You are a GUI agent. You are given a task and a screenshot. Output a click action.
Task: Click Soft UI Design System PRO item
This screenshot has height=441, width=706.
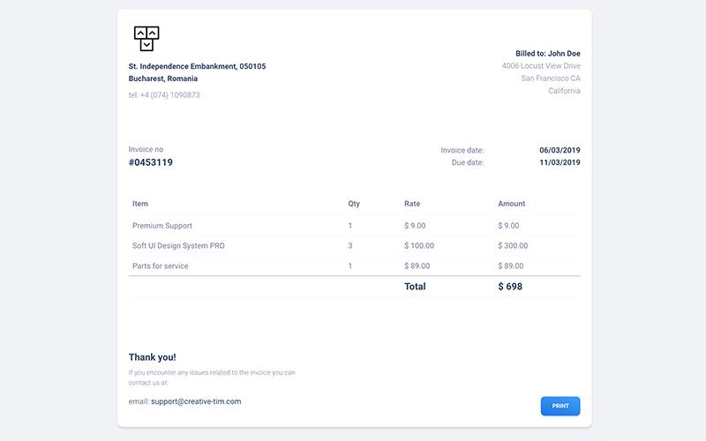178,246
